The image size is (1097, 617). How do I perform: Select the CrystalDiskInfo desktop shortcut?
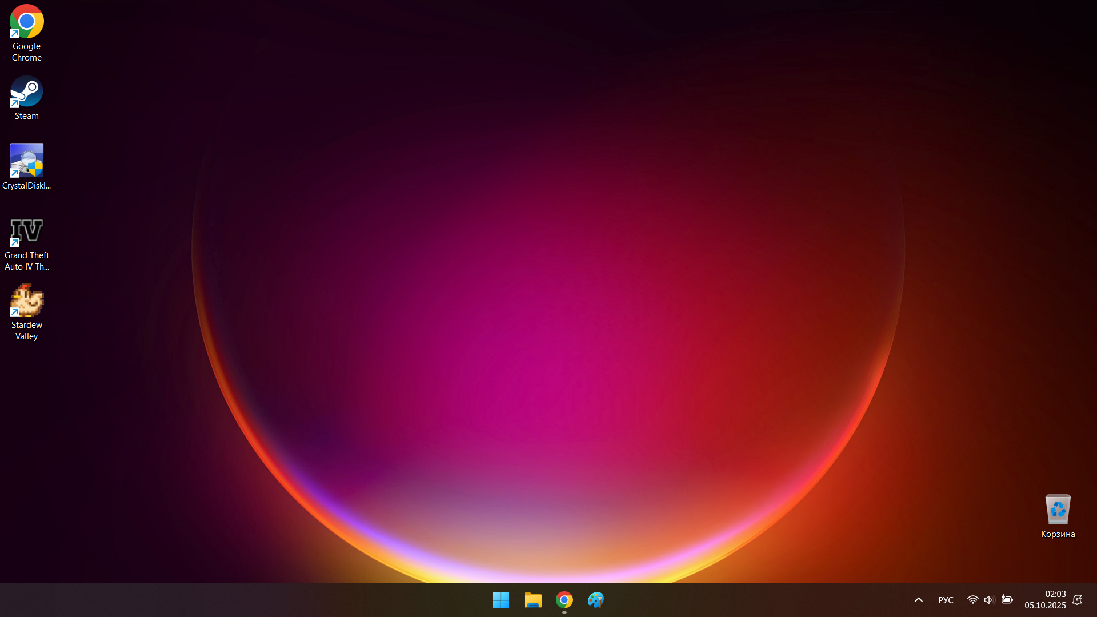coord(26,161)
